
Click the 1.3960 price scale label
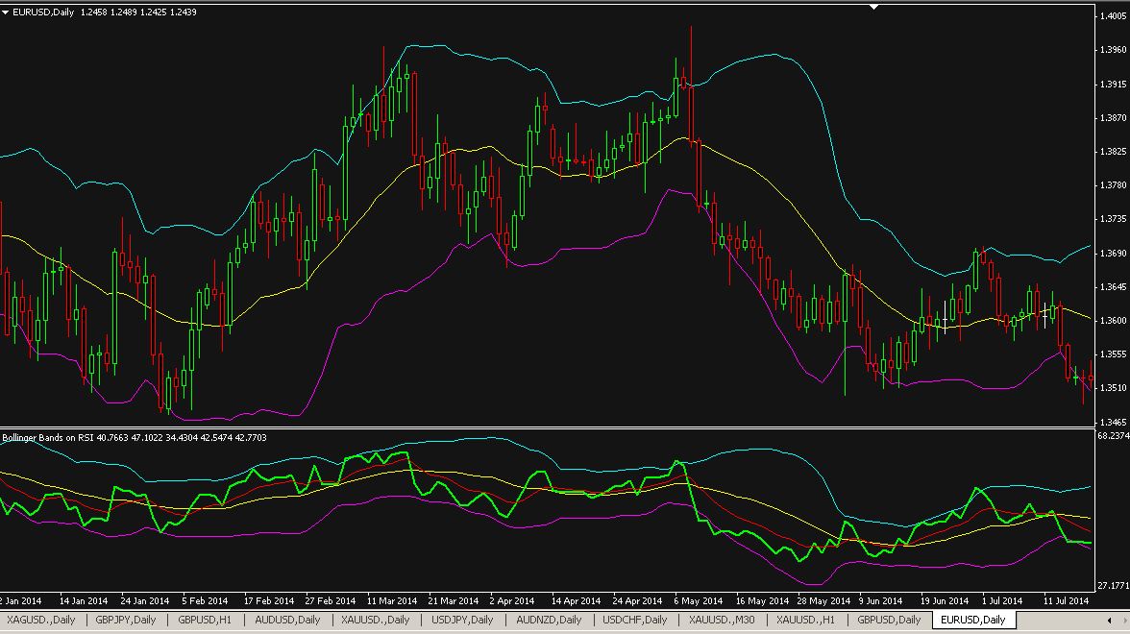(1114, 50)
